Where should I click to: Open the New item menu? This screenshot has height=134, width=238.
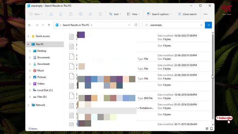click(x=36, y=14)
